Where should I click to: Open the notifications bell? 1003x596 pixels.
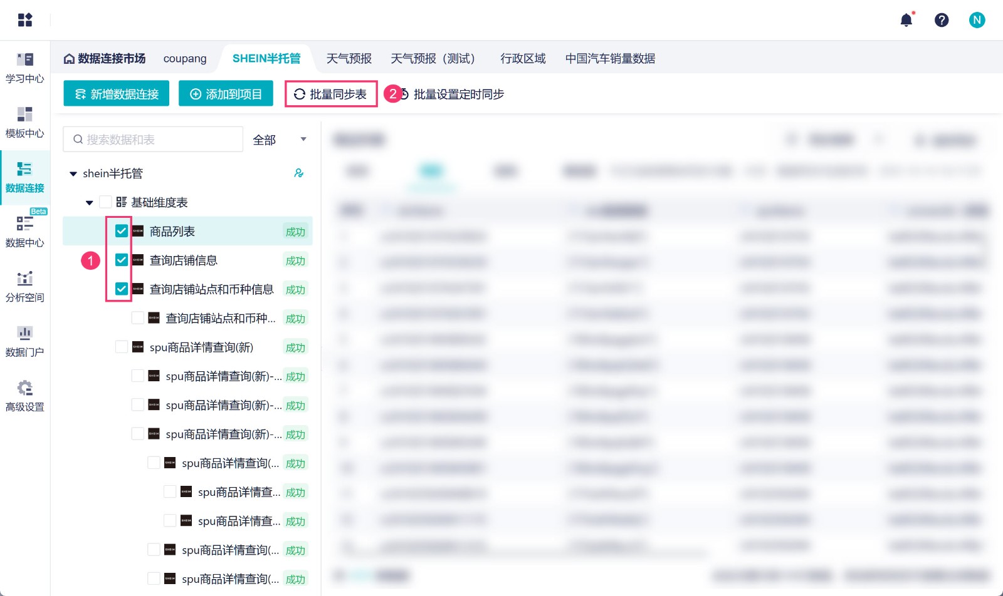pyautogui.click(x=906, y=20)
